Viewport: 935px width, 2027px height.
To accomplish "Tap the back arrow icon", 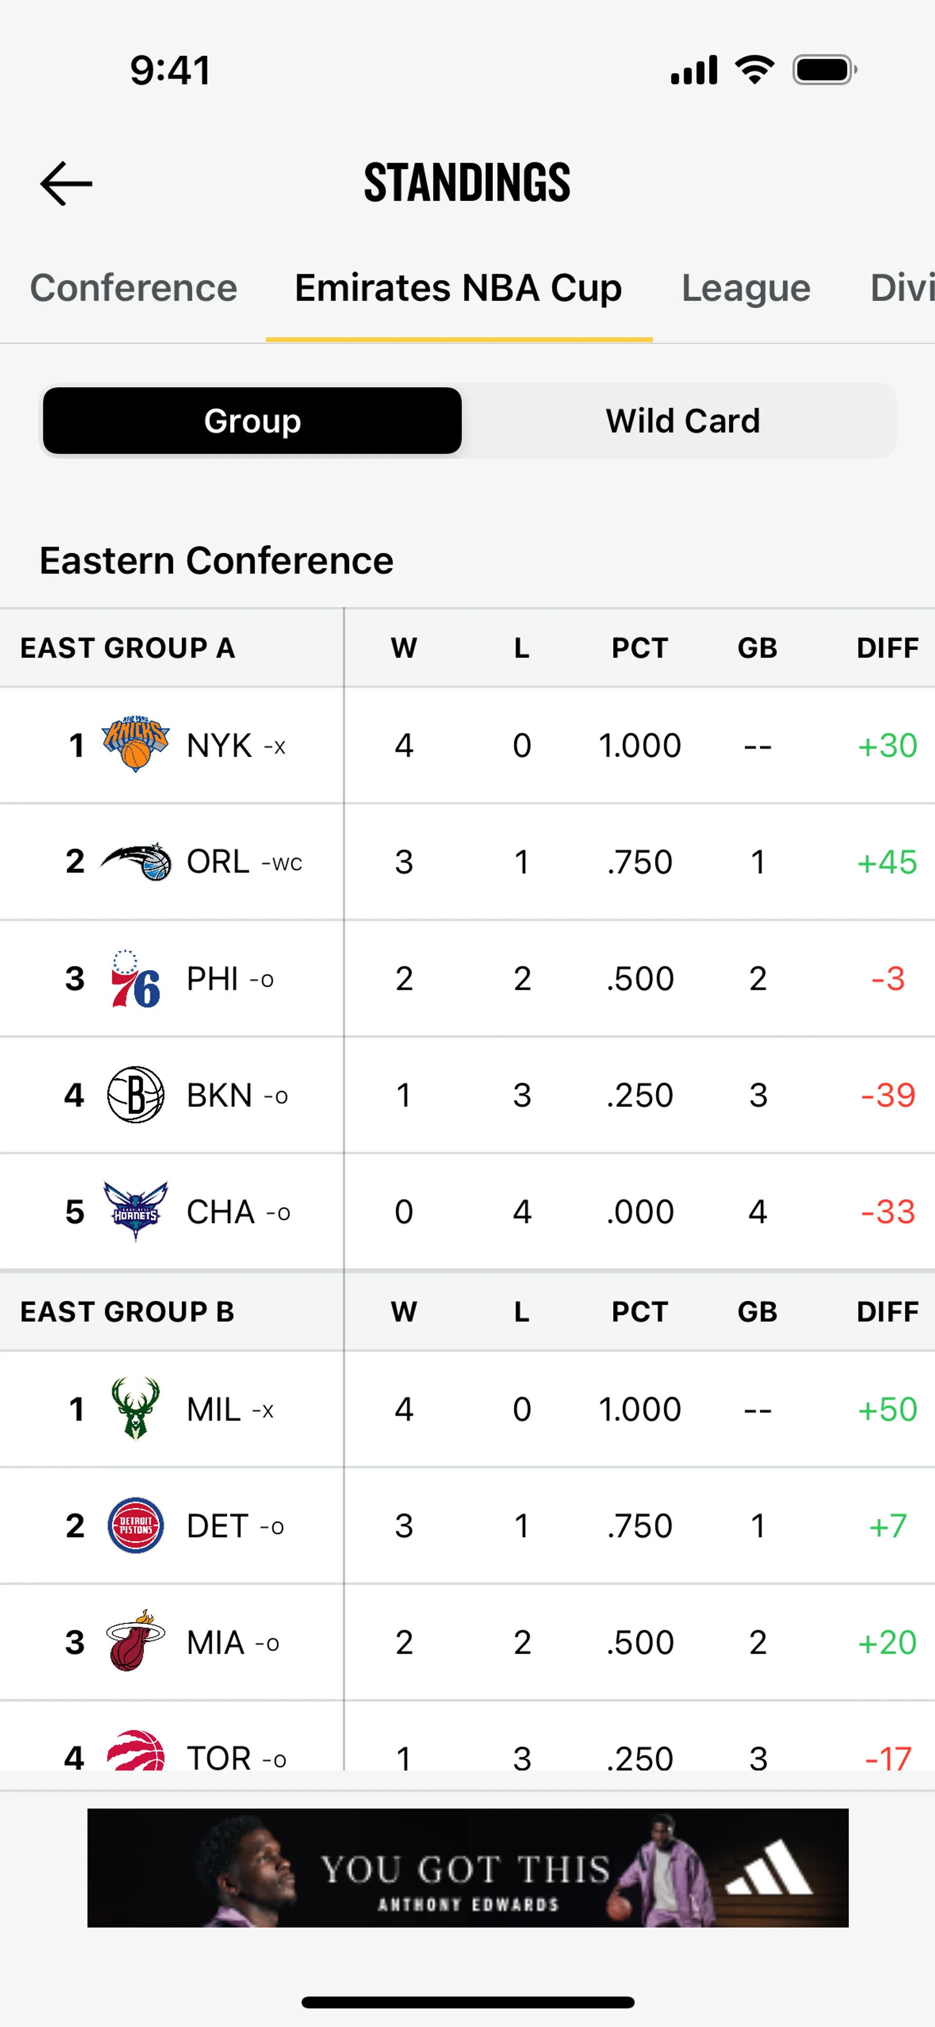I will point(66,183).
